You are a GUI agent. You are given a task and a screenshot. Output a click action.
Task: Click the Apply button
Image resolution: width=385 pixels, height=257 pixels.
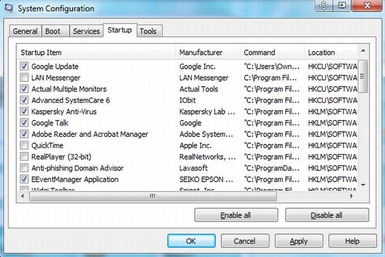298,241
